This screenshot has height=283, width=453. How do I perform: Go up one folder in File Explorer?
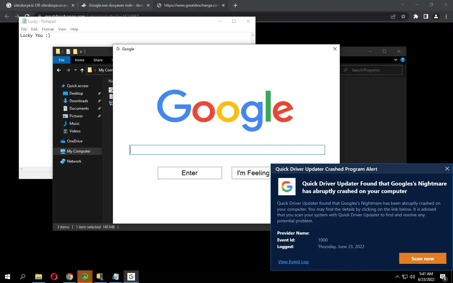point(82,70)
